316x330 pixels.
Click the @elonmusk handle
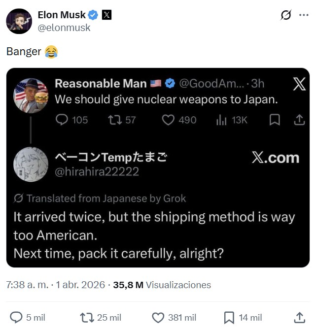point(64,28)
